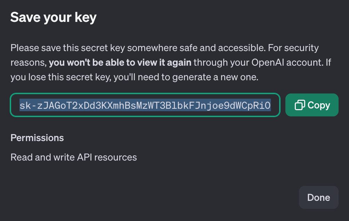This screenshot has width=349, height=221.
Task: Copy the secret key with Copy button
Action: click(312, 105)
